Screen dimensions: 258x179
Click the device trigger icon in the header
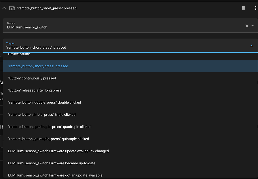click(12, 8)
